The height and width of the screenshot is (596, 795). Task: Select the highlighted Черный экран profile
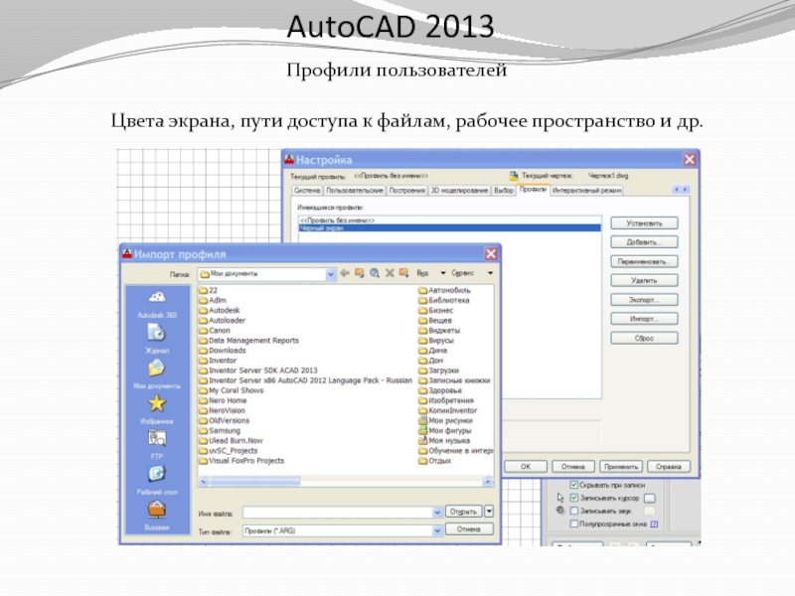pyautogui.click(x=449, y=228)
